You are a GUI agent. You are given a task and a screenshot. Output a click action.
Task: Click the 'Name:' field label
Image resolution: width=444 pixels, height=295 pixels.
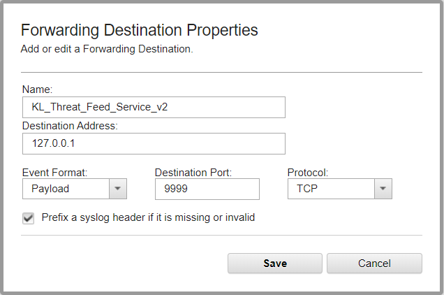pos(38,89)
